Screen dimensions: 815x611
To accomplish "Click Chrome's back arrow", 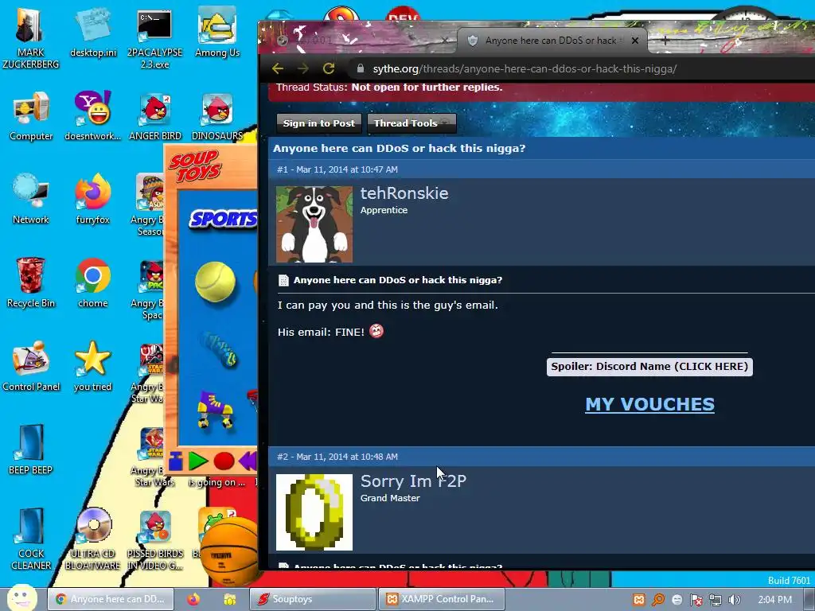I will click(x=278, y=68).
